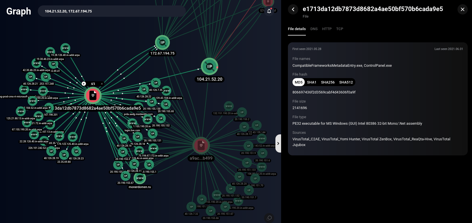
Task: Select the 42.30.46.23.in-addr.arpa www node
Action: pos(37,63)
